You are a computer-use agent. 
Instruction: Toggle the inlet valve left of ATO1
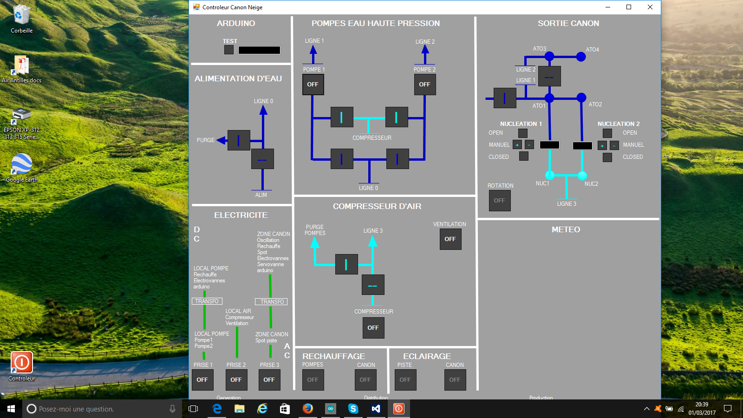coord(505,98)
